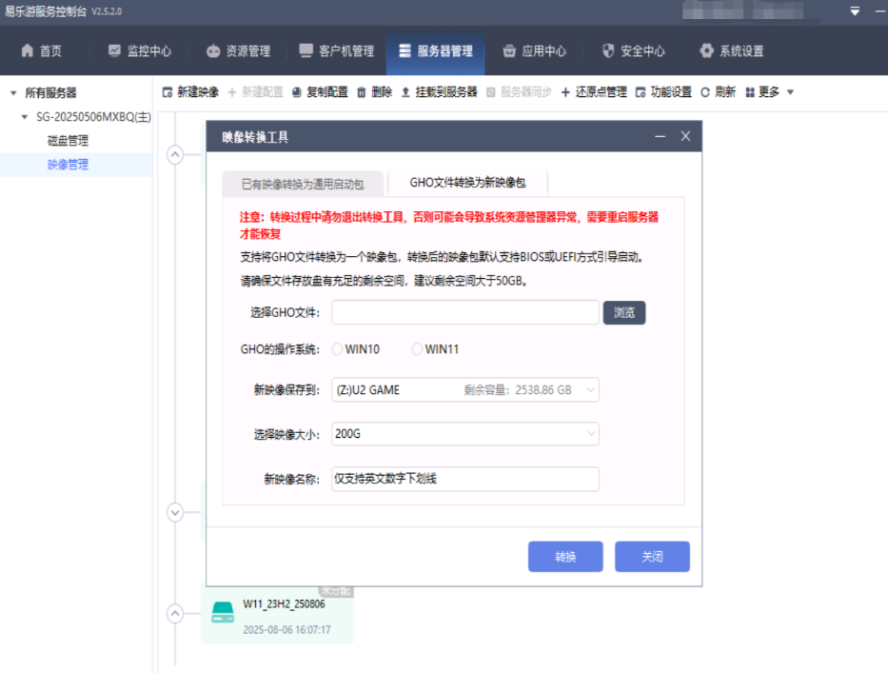Click the W11_23H2_250806 image disk icon
The height and width of the screenshot is (673, 888).
click(x=223, y=613)
